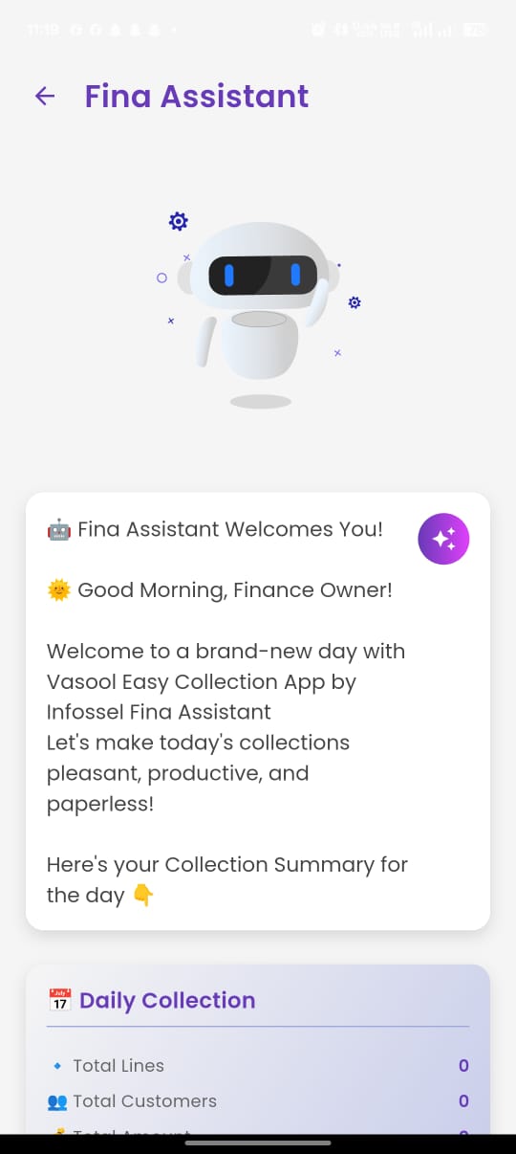516x1154 pixels.
Task: Select the Fina Assistant page title
Action: point(197,96)
